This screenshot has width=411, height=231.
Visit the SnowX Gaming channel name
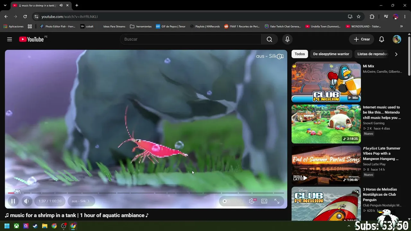(373, 123)
